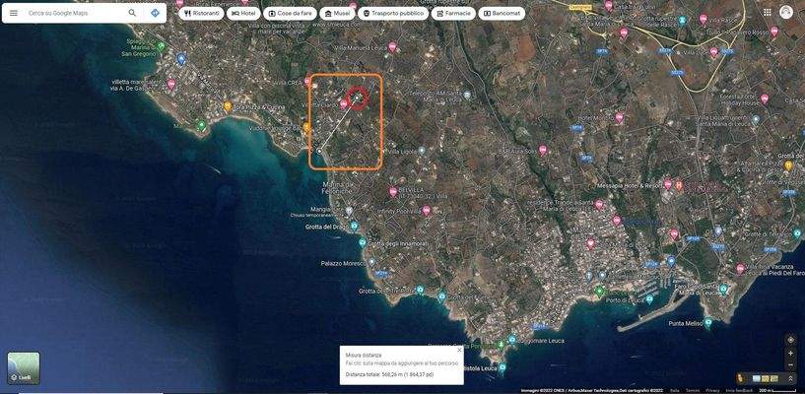Click the search magnifier icon
This screenshot has width=805, height=394.
[x=132, y=13]
